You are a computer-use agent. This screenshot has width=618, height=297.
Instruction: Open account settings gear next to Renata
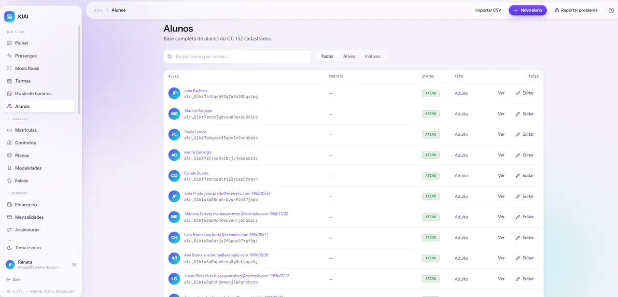click(x=74, y=265)
